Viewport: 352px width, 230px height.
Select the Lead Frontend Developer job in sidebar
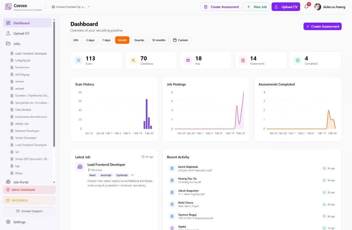coord(31,53)
